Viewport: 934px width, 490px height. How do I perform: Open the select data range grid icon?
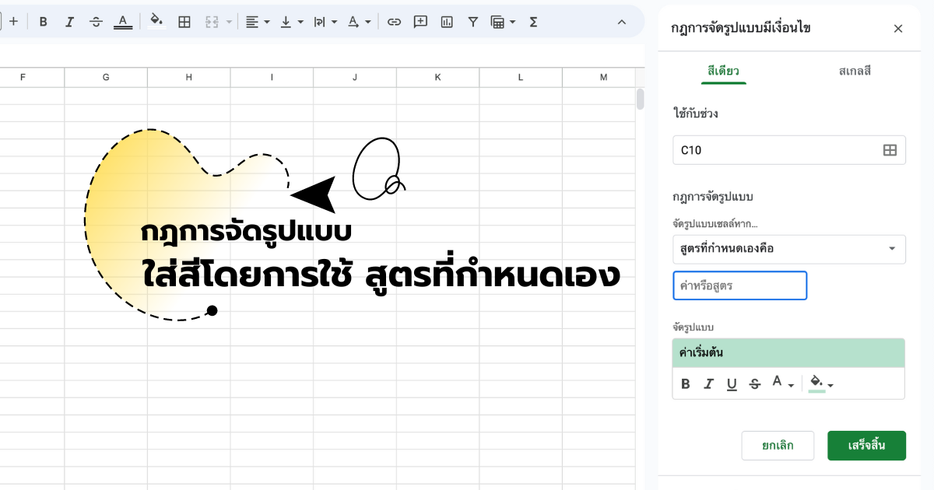pyautogui.click(x=890, y=150)
